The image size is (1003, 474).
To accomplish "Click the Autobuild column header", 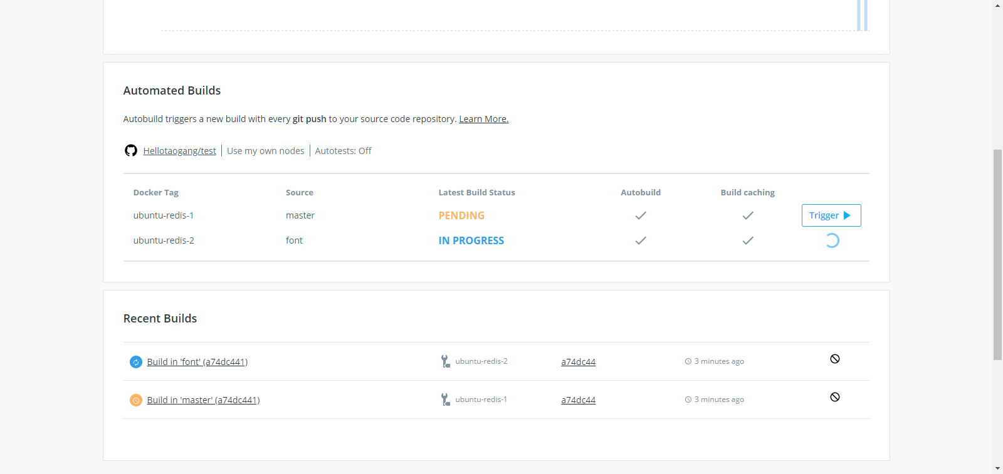I will (x=641, y=192).
